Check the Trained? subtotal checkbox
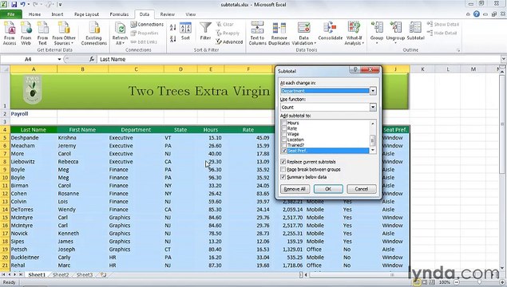 [x=284, y=145]
